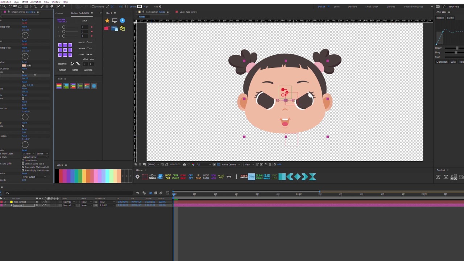This screenshot has height=261, width=464.
Task: Switch to the Motion Tools MDS tab
Action: [79, 13]
